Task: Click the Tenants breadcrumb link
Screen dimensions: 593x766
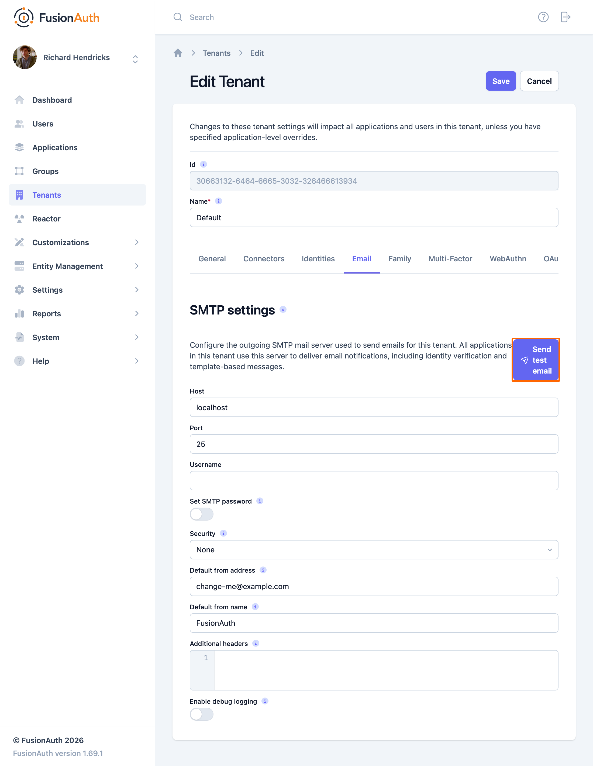Action: pos(217,53)
